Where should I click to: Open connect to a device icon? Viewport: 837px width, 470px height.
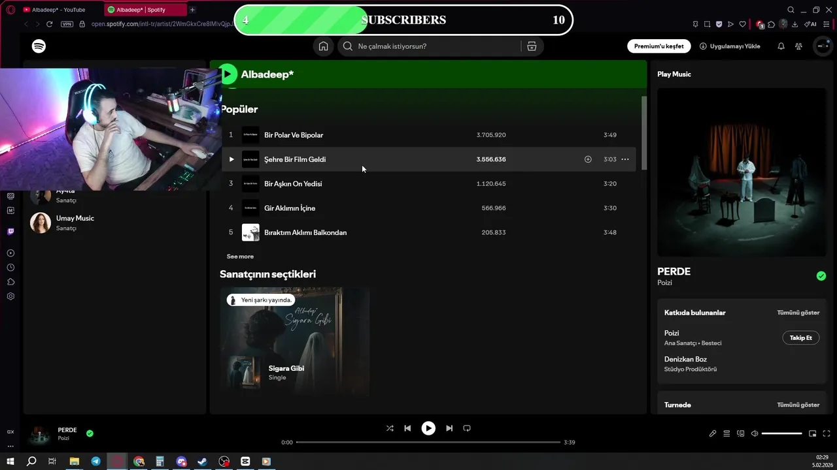[741, 433]
